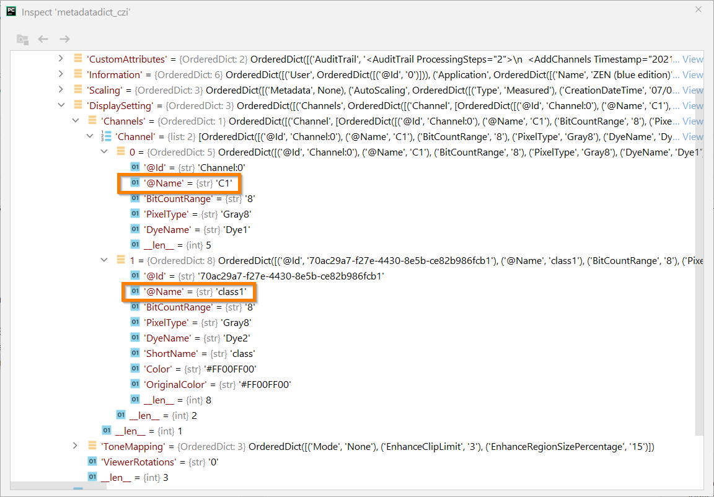The height and width of the screenshot is (497, 714).
Task: Open the View link on the 'Scaling' row
Action: 692,90
